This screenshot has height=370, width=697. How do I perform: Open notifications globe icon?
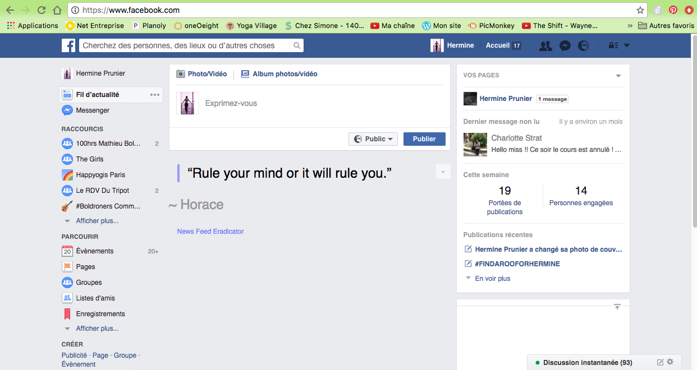pyautogui.click(x=584, y=46)
